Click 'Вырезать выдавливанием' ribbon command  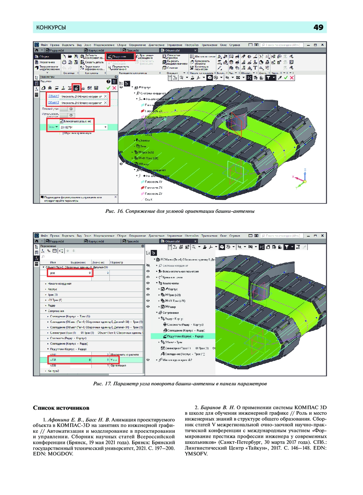175,62
